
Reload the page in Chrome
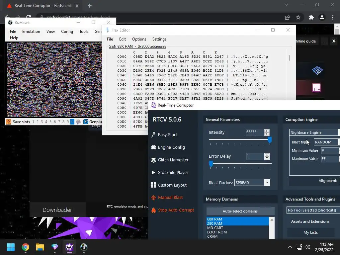click(x=29, y=17)
